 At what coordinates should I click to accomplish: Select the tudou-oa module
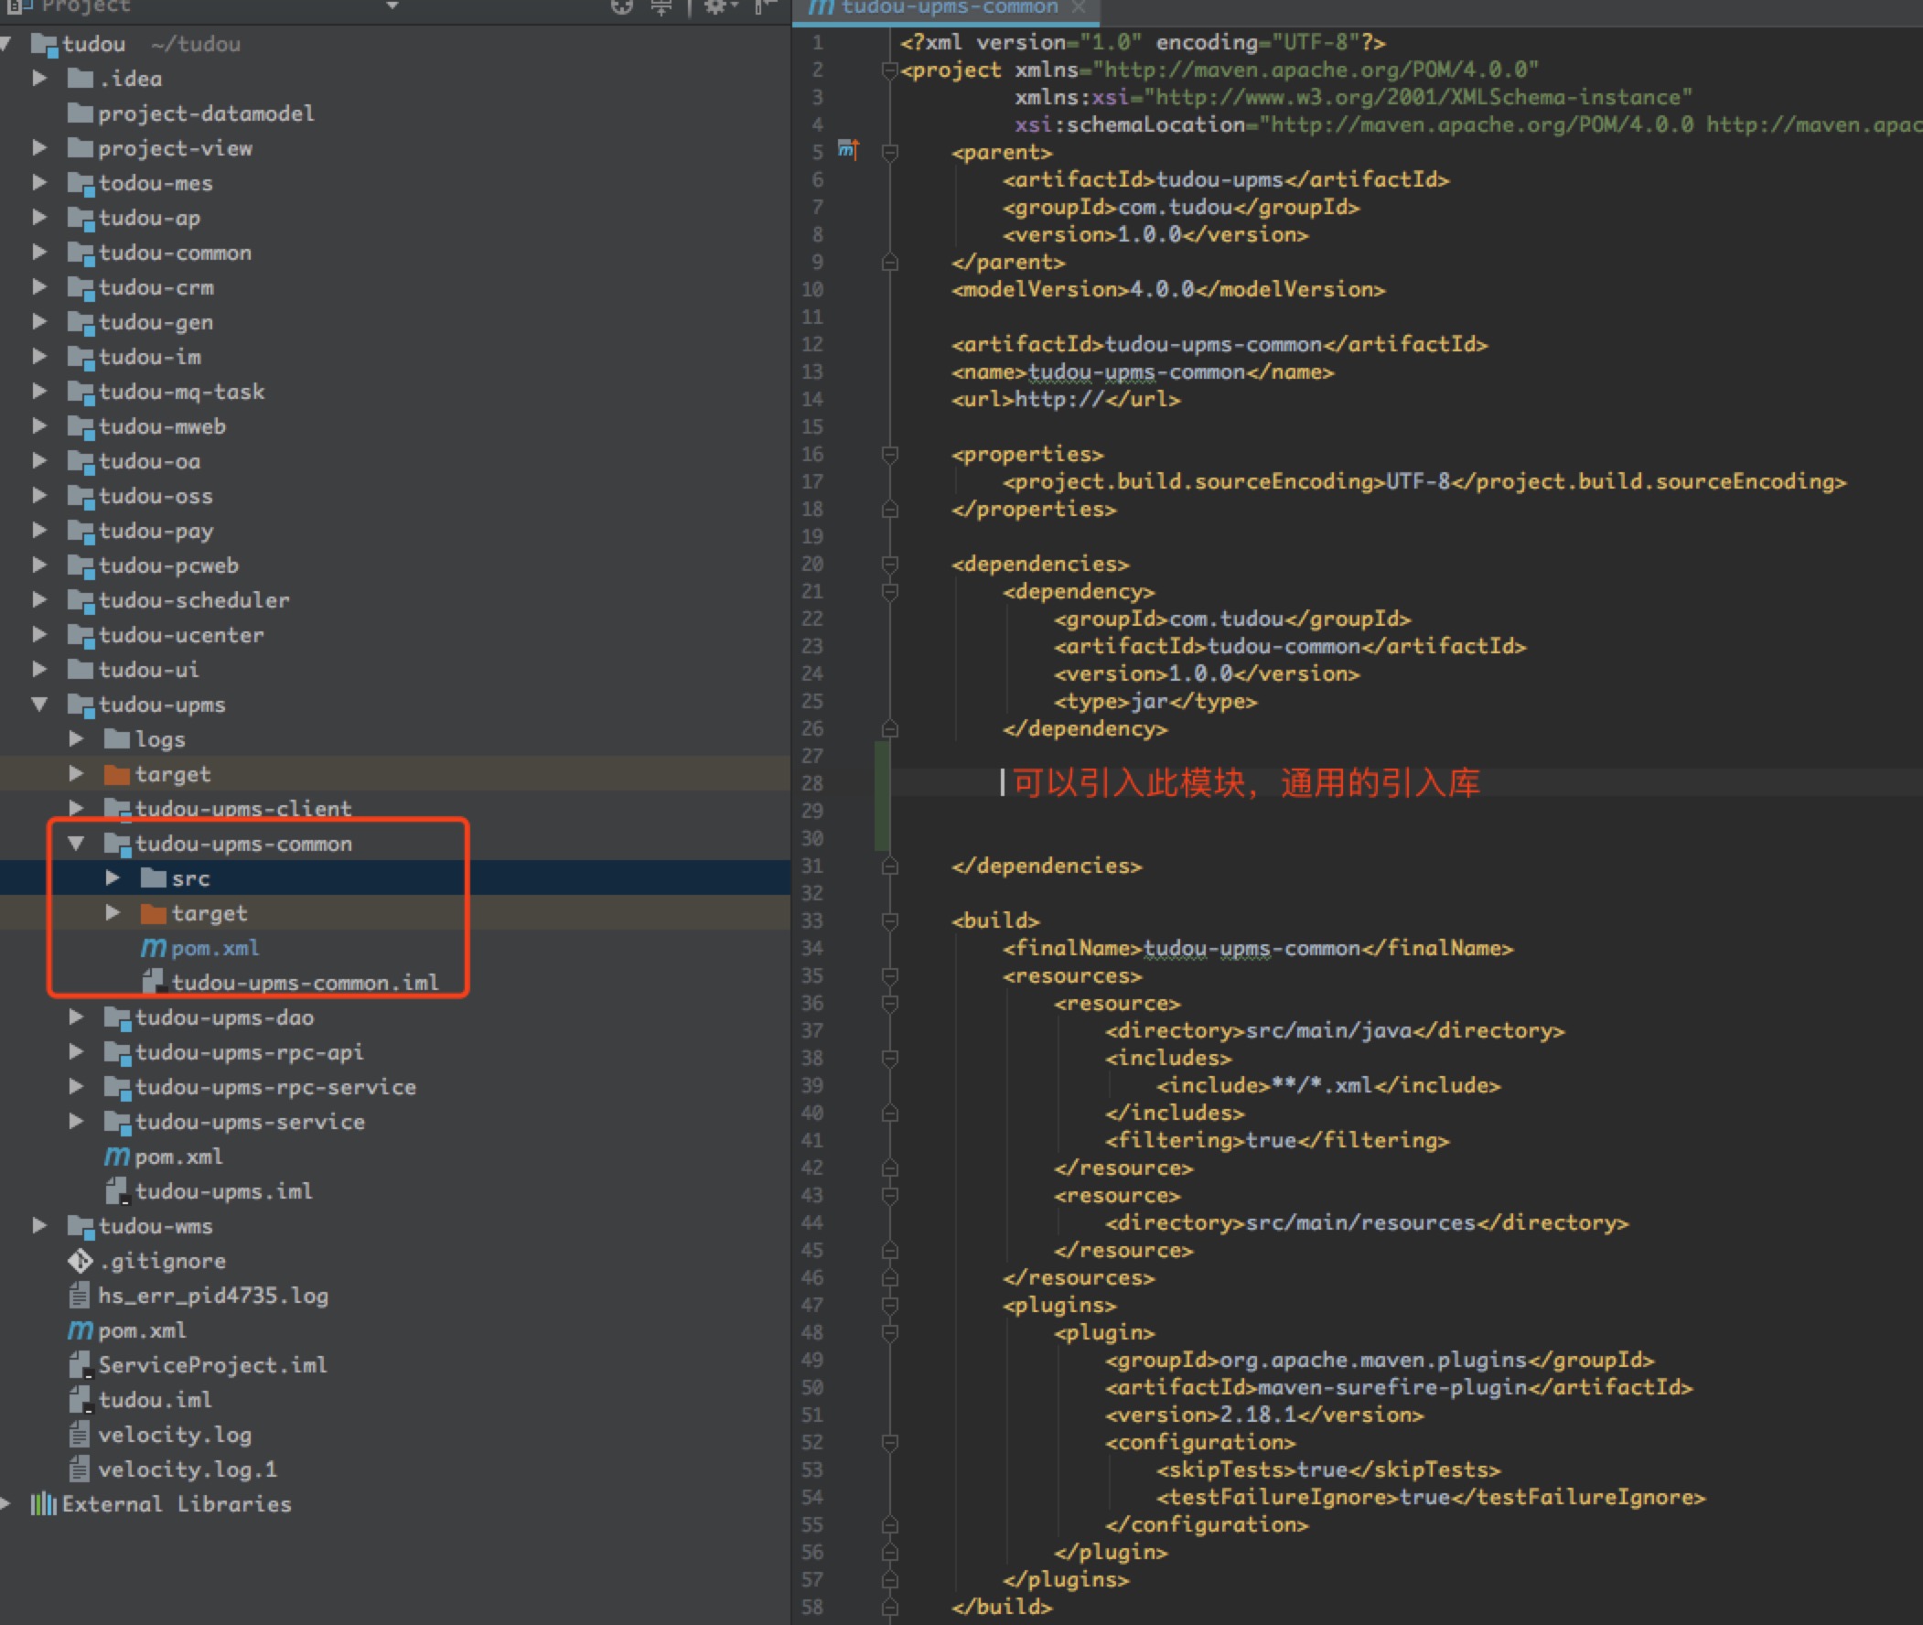[149, 461]
